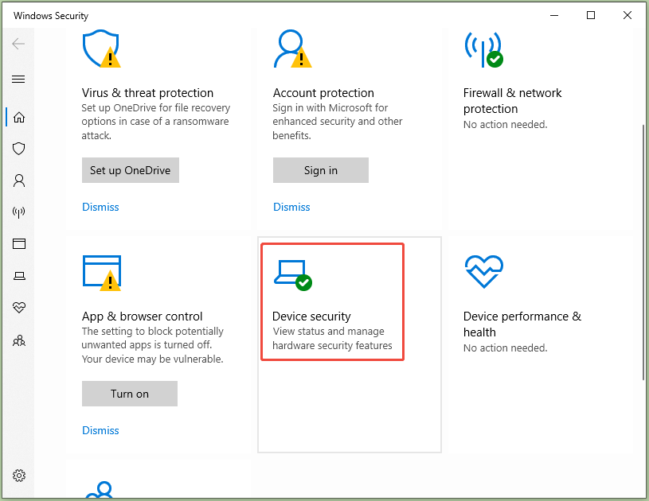Open Settings gear in sidebar
This screenshot has width=649, height=501.
pos(19,476)
